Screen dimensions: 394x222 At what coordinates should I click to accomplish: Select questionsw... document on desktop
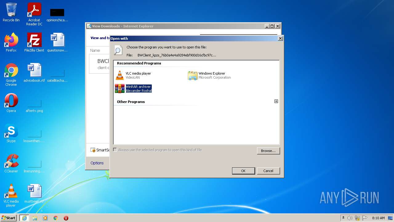(57, 43)
